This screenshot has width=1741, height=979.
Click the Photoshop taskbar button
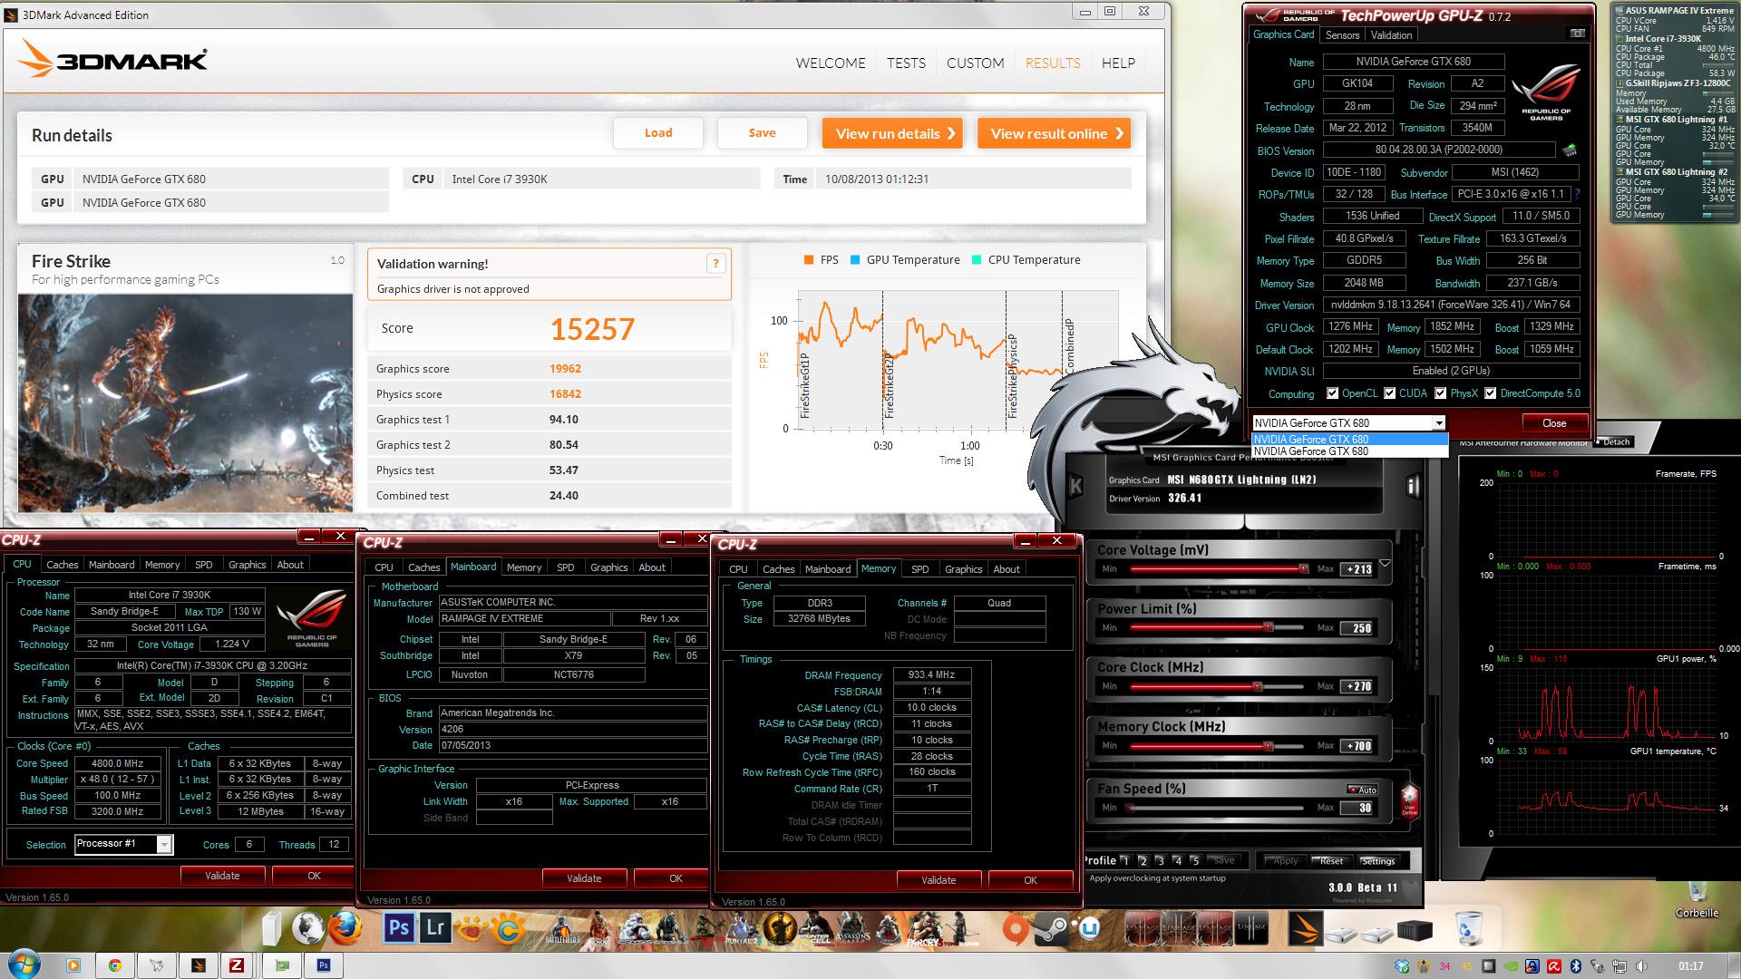click(x=324, y=965)
